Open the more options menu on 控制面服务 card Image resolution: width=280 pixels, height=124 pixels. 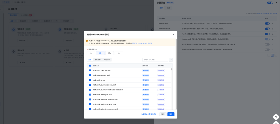coord(96,29)
